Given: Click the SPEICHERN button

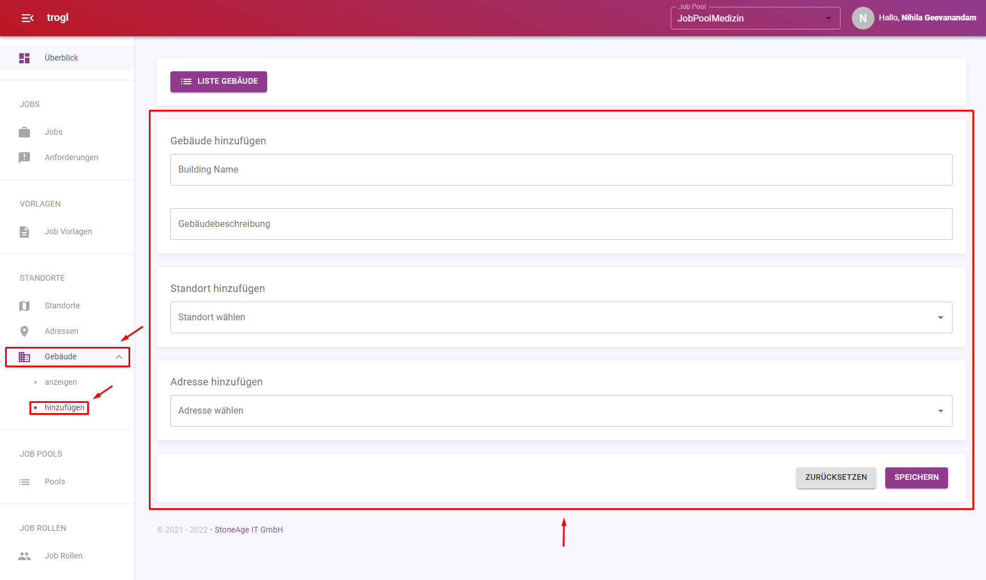Looking at the screenshot, I should point(916,478).
